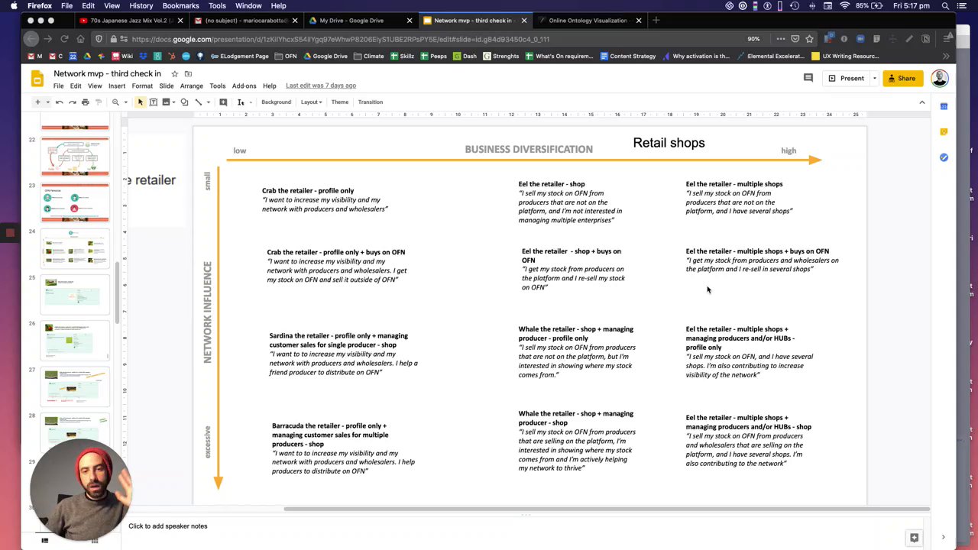Click the new slide plus button

(x=37, y=102)
